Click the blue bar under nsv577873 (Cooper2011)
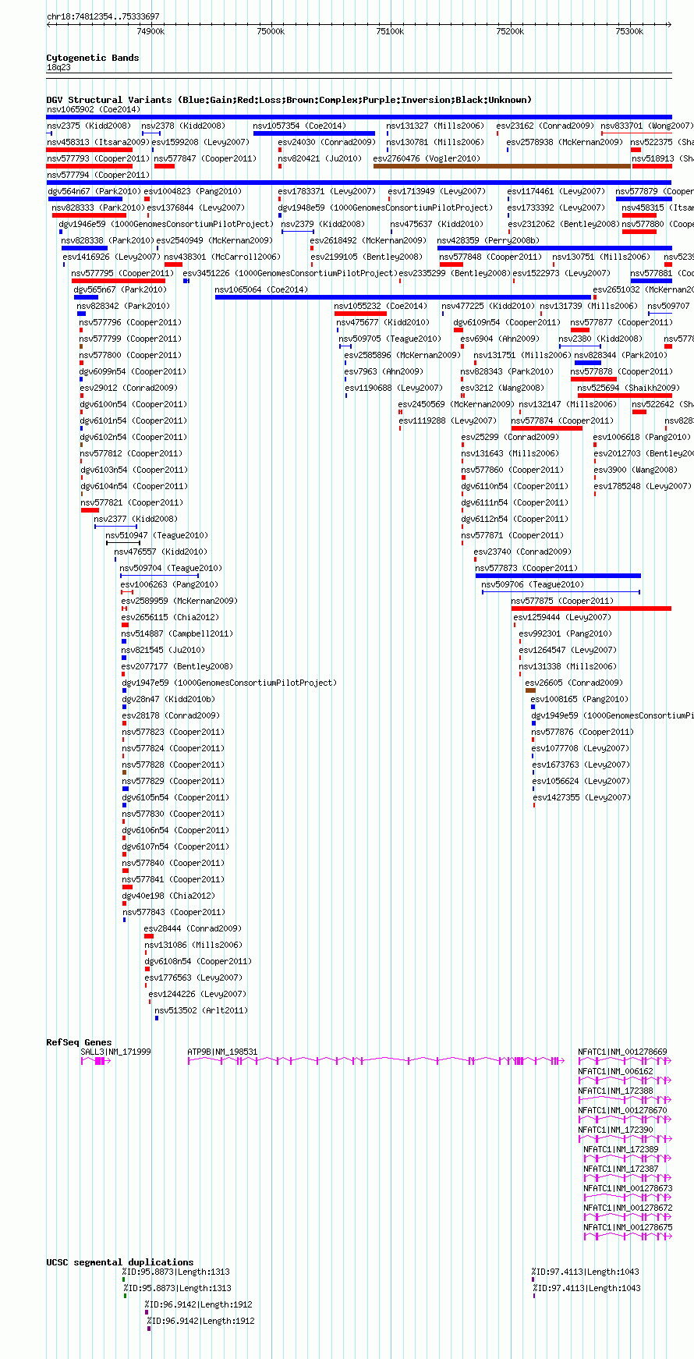694x1359 pixels. click(558, 576)
